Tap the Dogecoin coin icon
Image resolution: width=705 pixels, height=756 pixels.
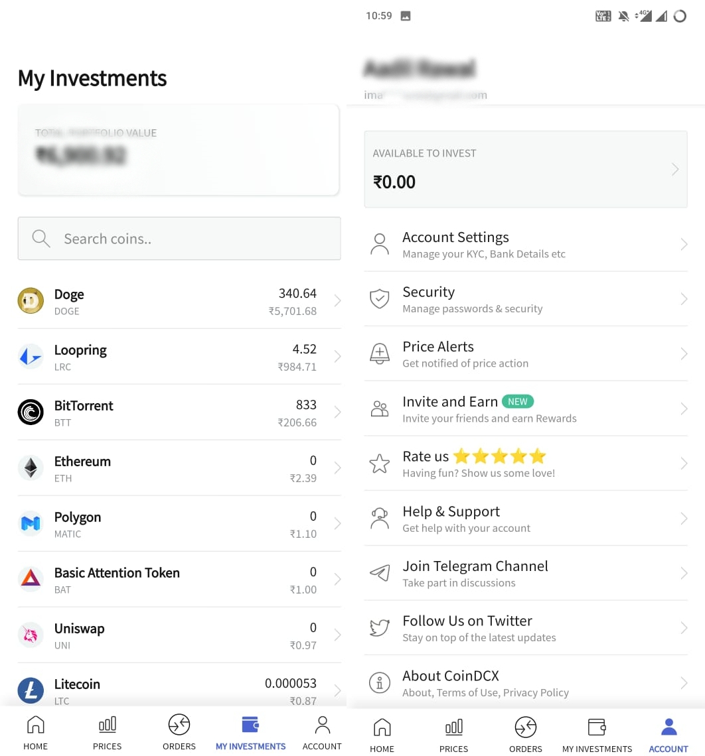pos(31,301)
